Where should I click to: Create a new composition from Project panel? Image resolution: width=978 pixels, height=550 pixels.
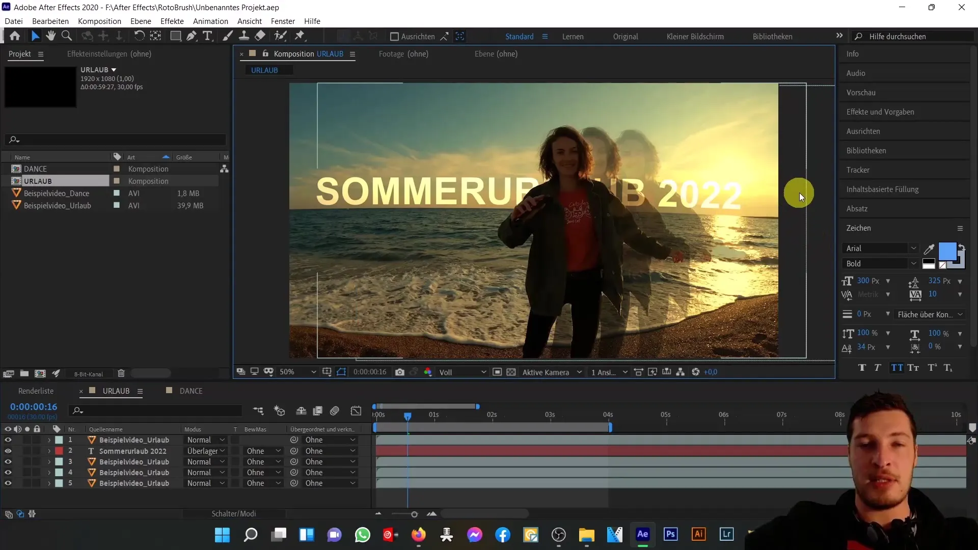click(40, 374)
